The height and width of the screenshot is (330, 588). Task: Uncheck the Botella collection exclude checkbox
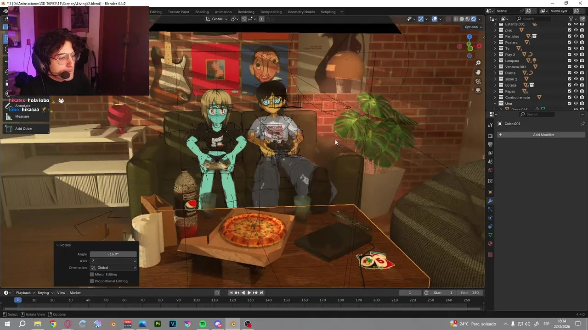tap(570, 85)
